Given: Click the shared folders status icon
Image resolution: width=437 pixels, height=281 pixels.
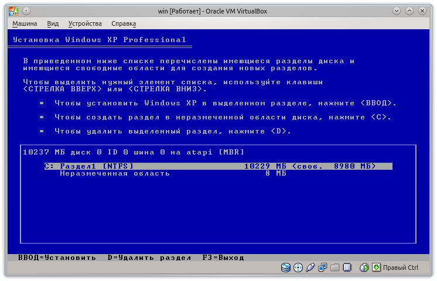Looking at the screenshot, I should [x=334, y=268].
